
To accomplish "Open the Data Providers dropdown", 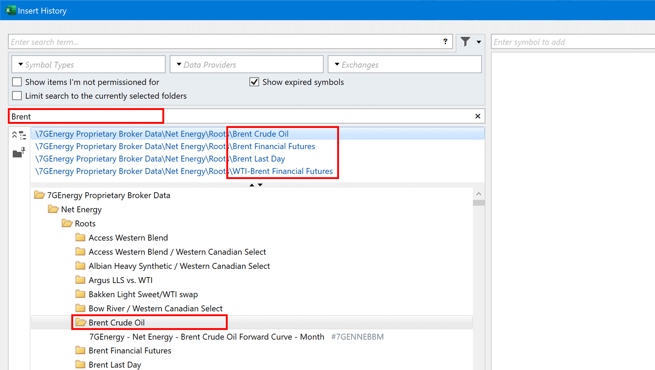I will pos(247,64).
